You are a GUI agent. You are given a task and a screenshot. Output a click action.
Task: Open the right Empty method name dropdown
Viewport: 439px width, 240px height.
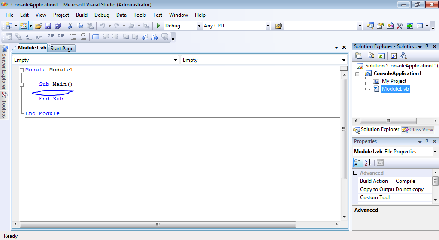point(344,60)
